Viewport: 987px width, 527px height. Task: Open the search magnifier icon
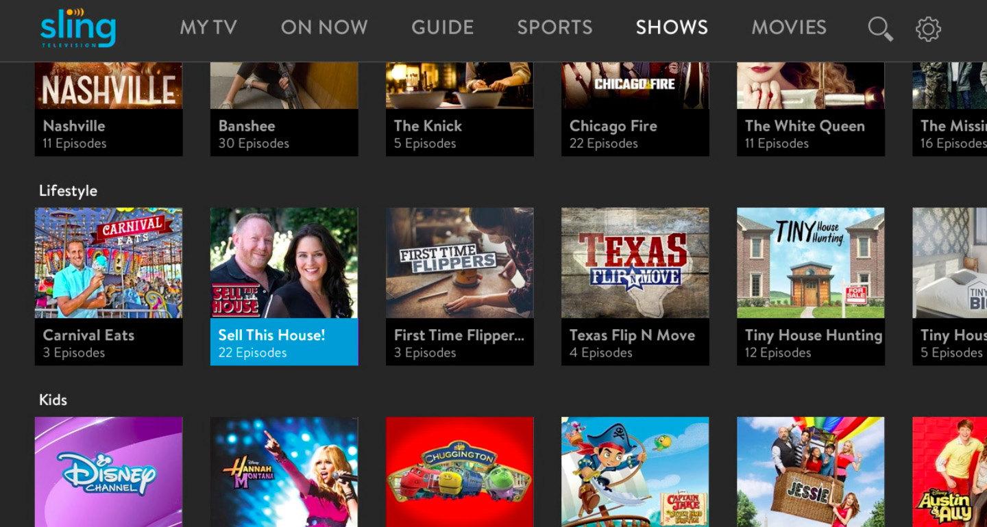(x=880, y=29)
